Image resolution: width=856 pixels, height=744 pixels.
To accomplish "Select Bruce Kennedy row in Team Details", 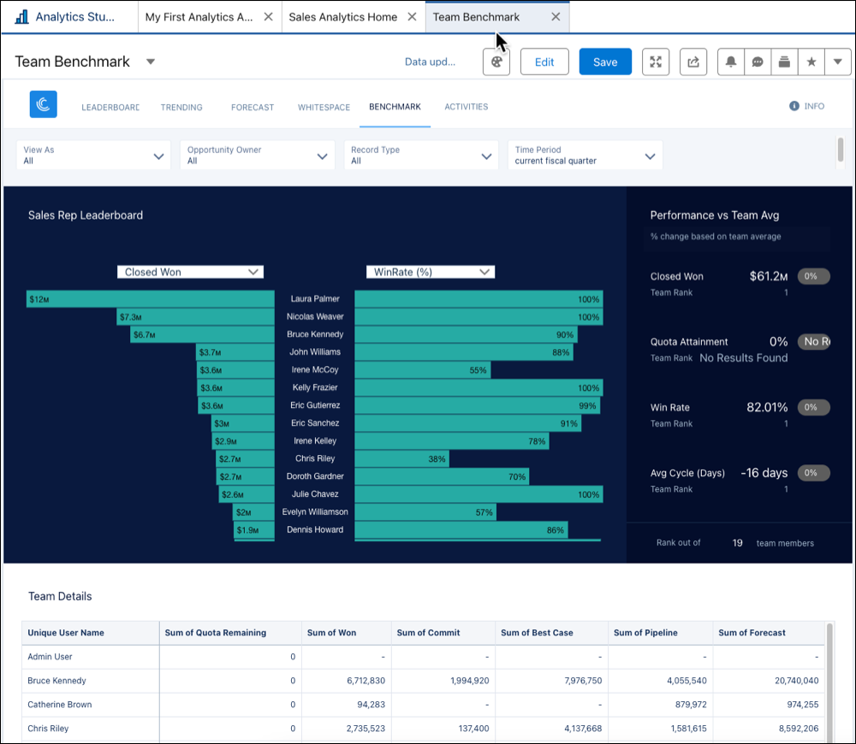I will click(x=423, y=681).
